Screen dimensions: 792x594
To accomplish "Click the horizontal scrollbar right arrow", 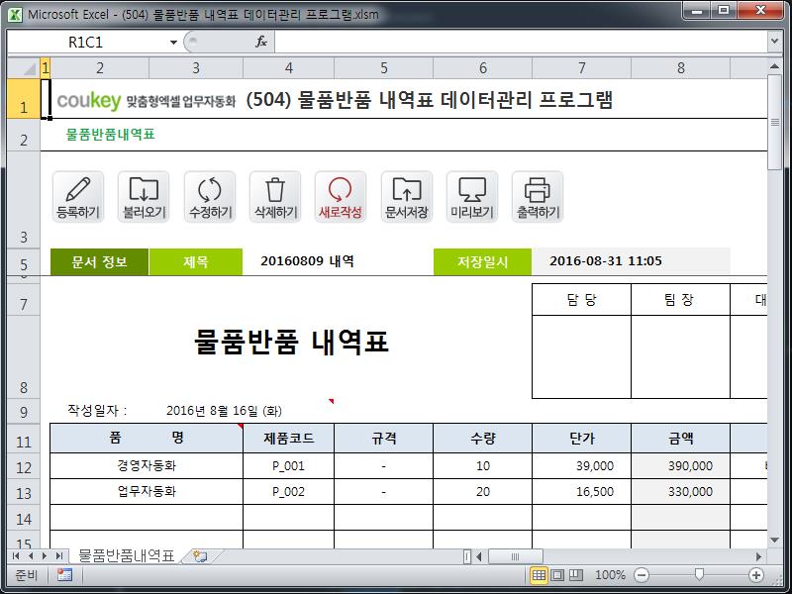I will tap(758, 556).
